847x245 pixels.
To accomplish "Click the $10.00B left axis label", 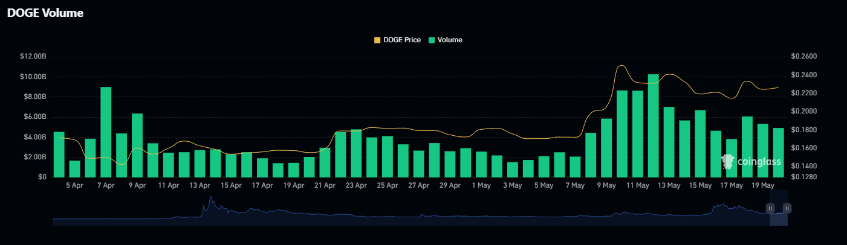I will coord(33,77).
